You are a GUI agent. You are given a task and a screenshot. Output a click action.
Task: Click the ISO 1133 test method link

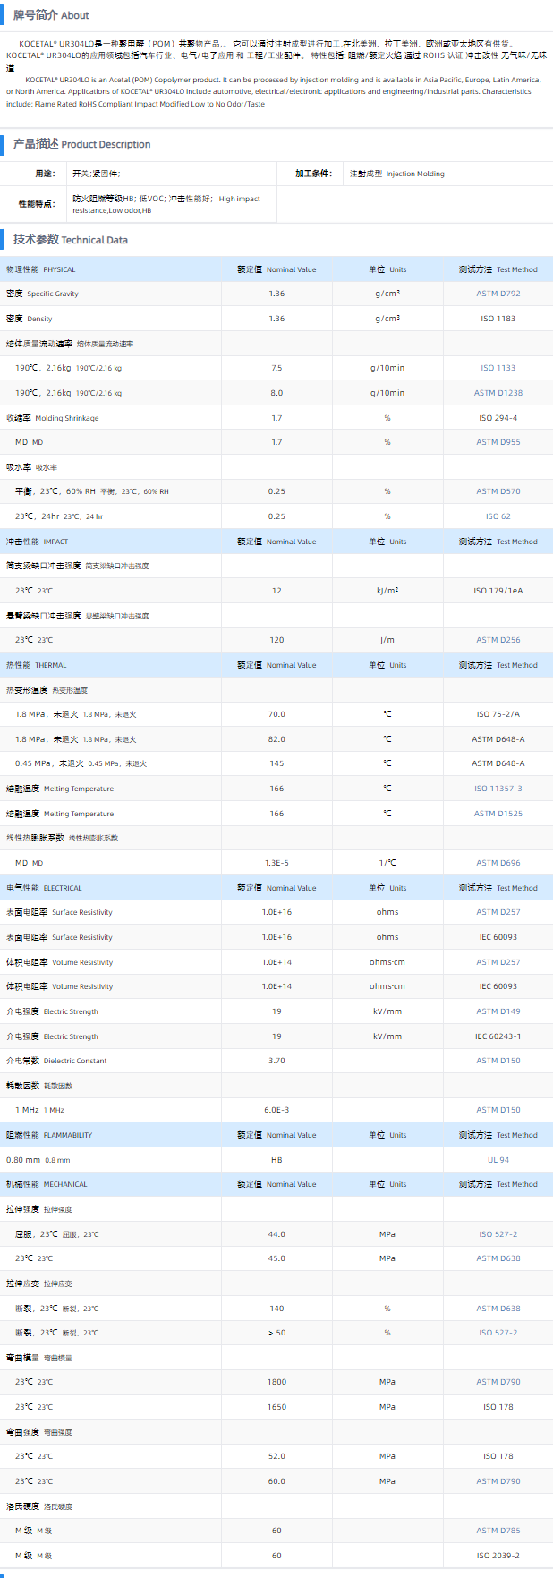(x=498, y=368)
